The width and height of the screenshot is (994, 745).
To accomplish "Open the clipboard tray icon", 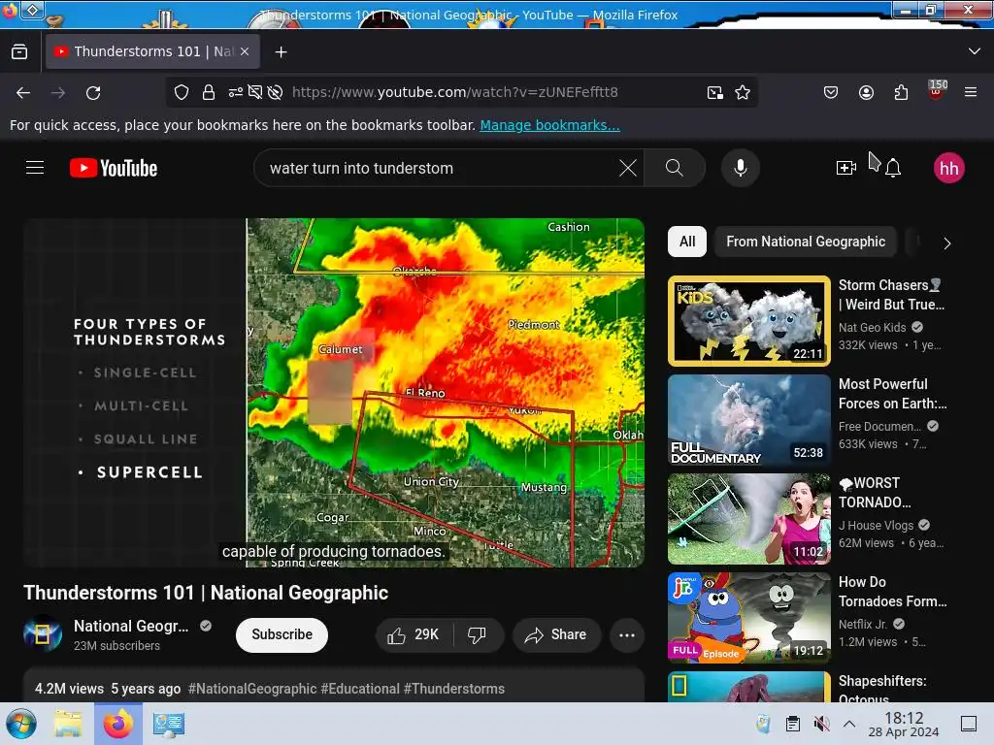I will (x=792, y=724).
